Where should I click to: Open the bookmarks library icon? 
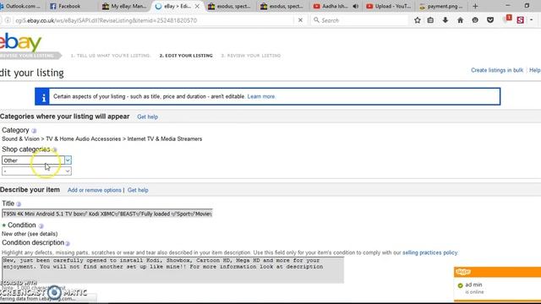point(430,20)
